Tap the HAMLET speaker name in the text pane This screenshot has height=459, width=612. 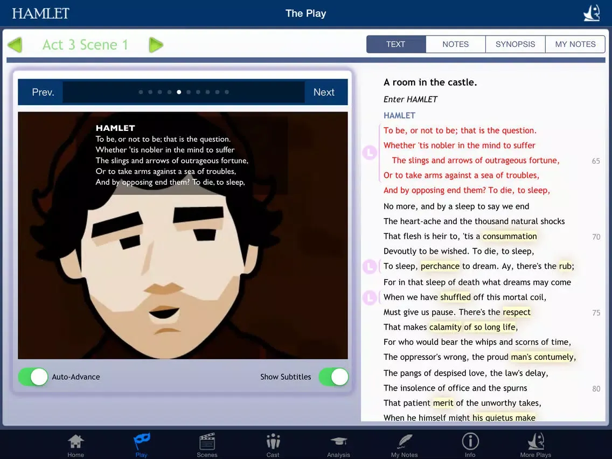pyautogui.click(x=399, y=115)
